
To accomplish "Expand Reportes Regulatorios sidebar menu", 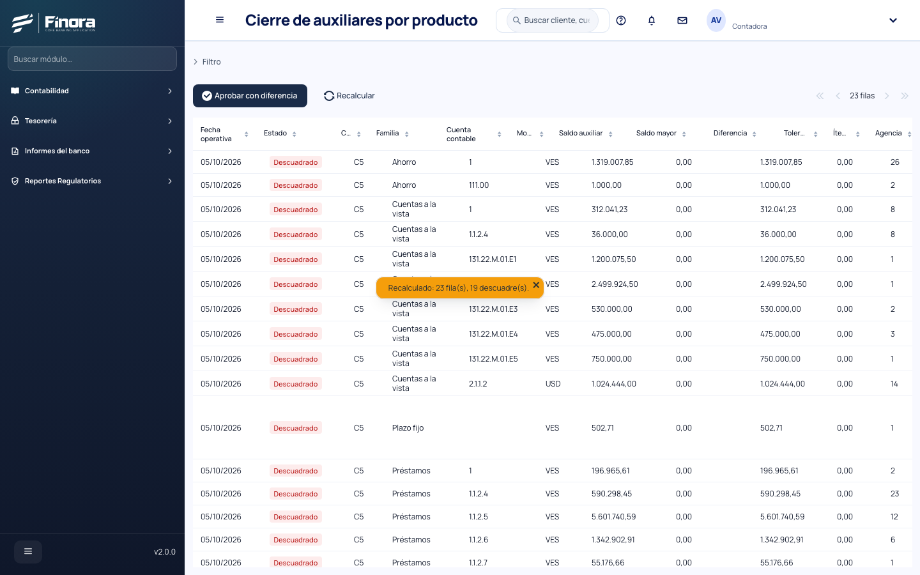I will [92, 181].
